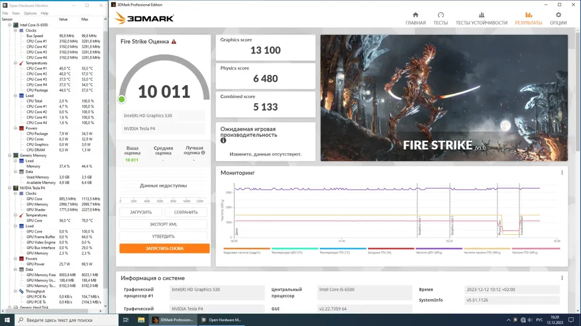The width and height of the screenshot is (581, 326).
Task: Collapse the Intel Core i5-6500 tree node
Action: (9, 25)
